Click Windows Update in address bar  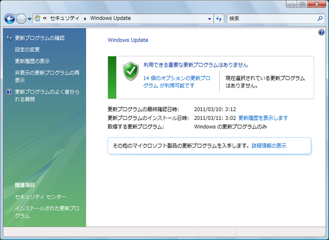coord(111,18)
